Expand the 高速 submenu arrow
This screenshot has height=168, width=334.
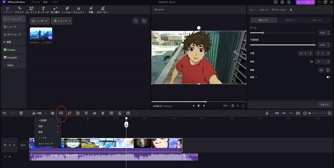click(58, 132)
